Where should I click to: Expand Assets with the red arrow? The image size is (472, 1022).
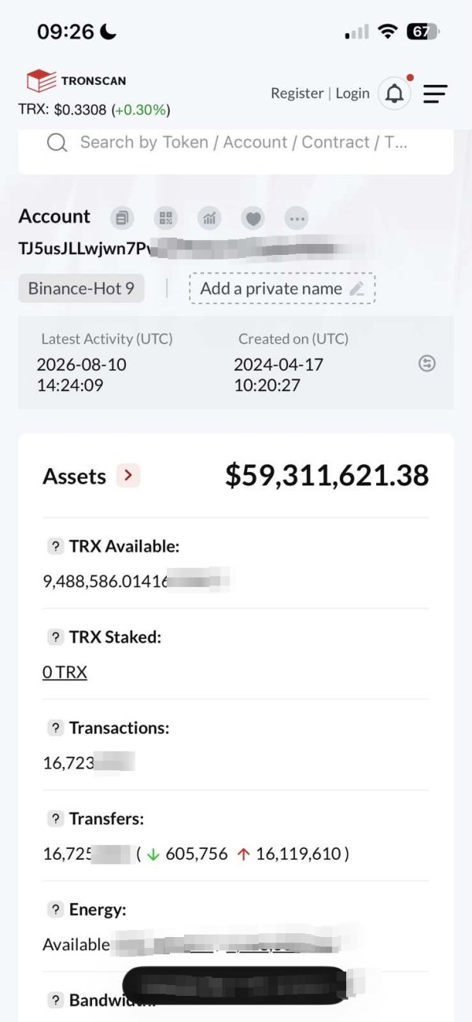pos(128,476)
